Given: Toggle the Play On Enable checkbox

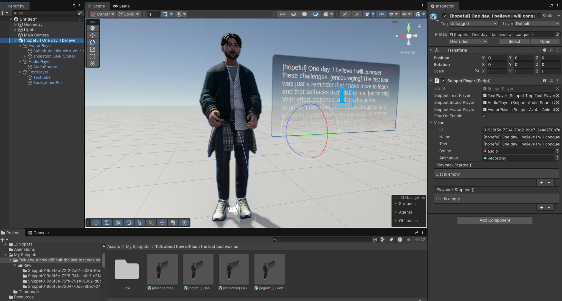Looking at the screenshot, I should click(484, 116).
